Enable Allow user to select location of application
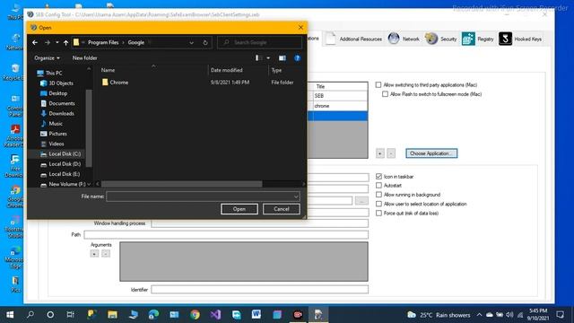574x323 pixels. 378,204
